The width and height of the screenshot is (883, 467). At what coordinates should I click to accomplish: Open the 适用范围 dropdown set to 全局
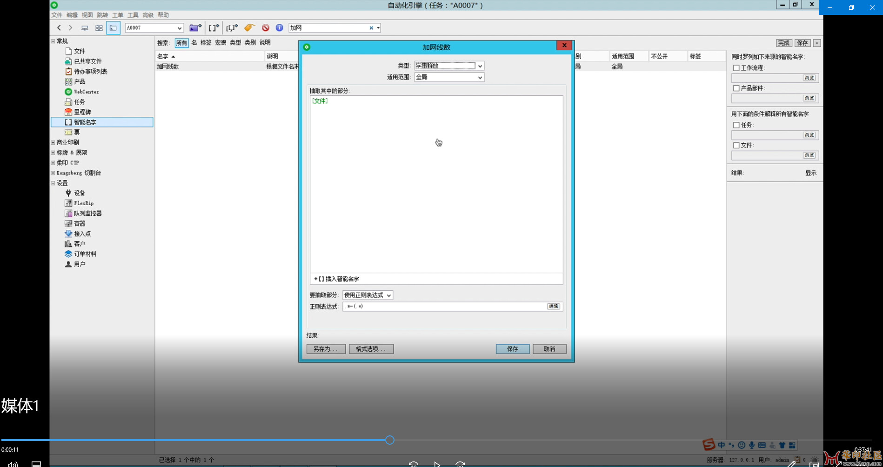pyautogui.click(x=449, y=77)
